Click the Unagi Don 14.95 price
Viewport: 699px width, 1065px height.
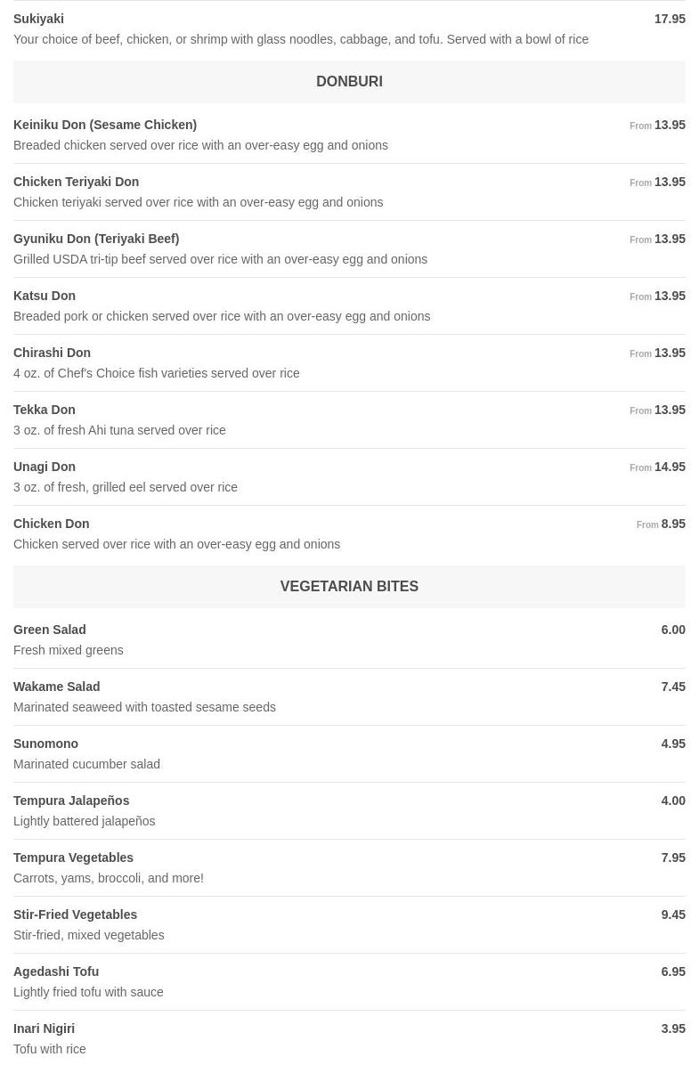tap(669, 467)
